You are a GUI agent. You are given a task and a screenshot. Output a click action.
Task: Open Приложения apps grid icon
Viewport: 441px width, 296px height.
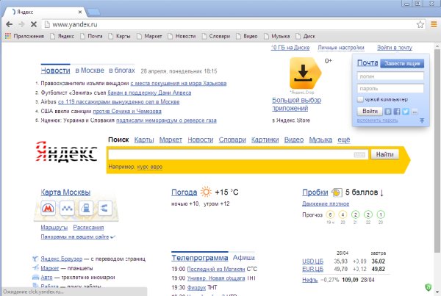pyautogui.click(x=8, y=36)
